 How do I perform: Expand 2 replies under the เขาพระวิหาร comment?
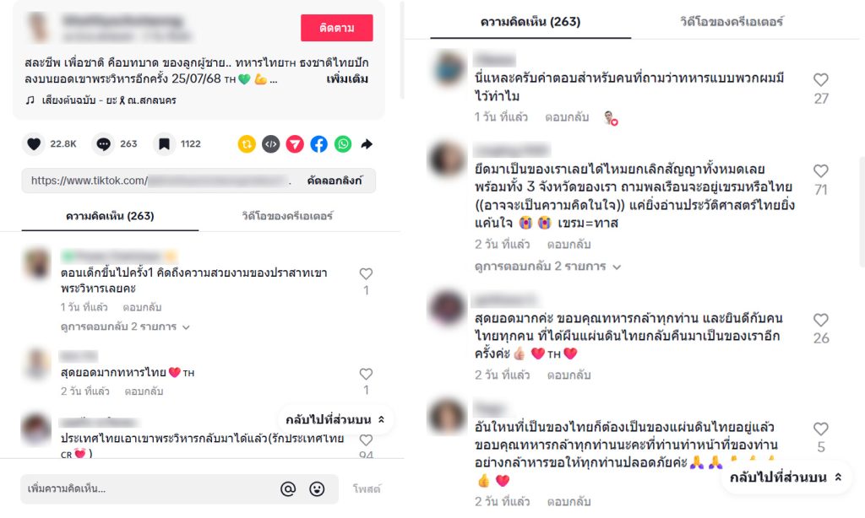tap(125, 326)
